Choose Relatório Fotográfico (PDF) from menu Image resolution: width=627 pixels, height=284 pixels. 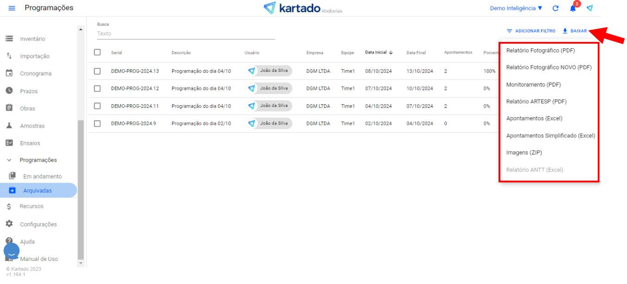pyautogui.click(x=541, y=50)
